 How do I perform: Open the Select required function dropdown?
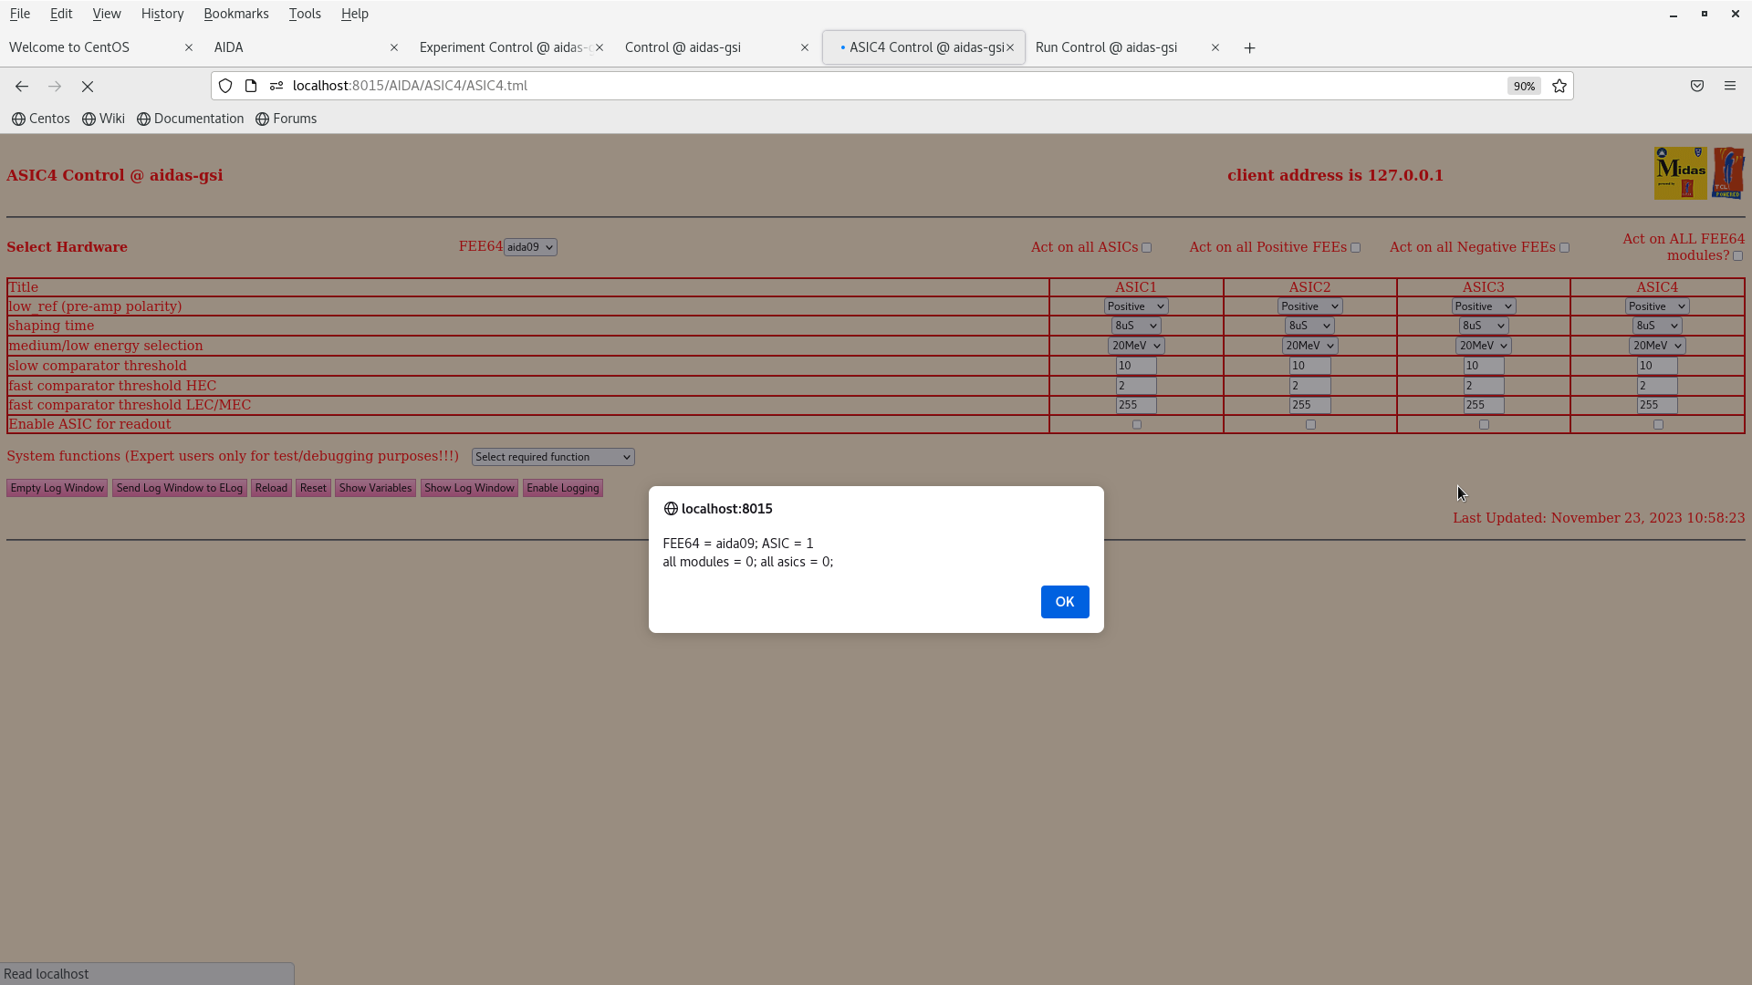tap(552, 456)
